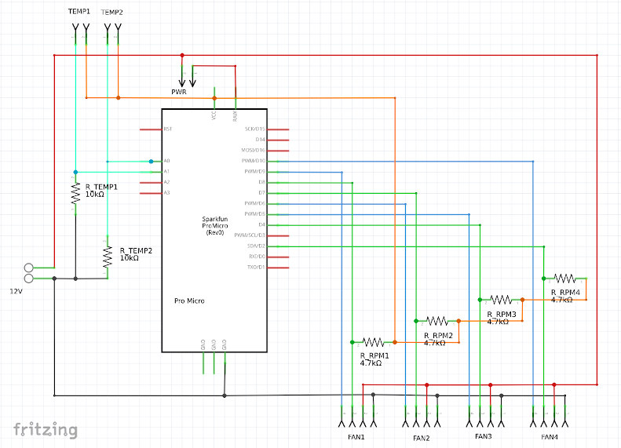This screenshot has height=448, width=621.
Task: Select the RAW pin label
Action: coord(236,116)
